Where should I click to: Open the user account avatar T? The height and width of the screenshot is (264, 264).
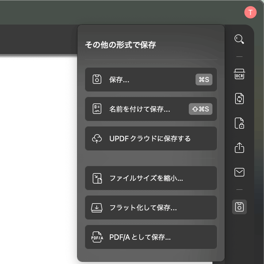pos(250,12)
